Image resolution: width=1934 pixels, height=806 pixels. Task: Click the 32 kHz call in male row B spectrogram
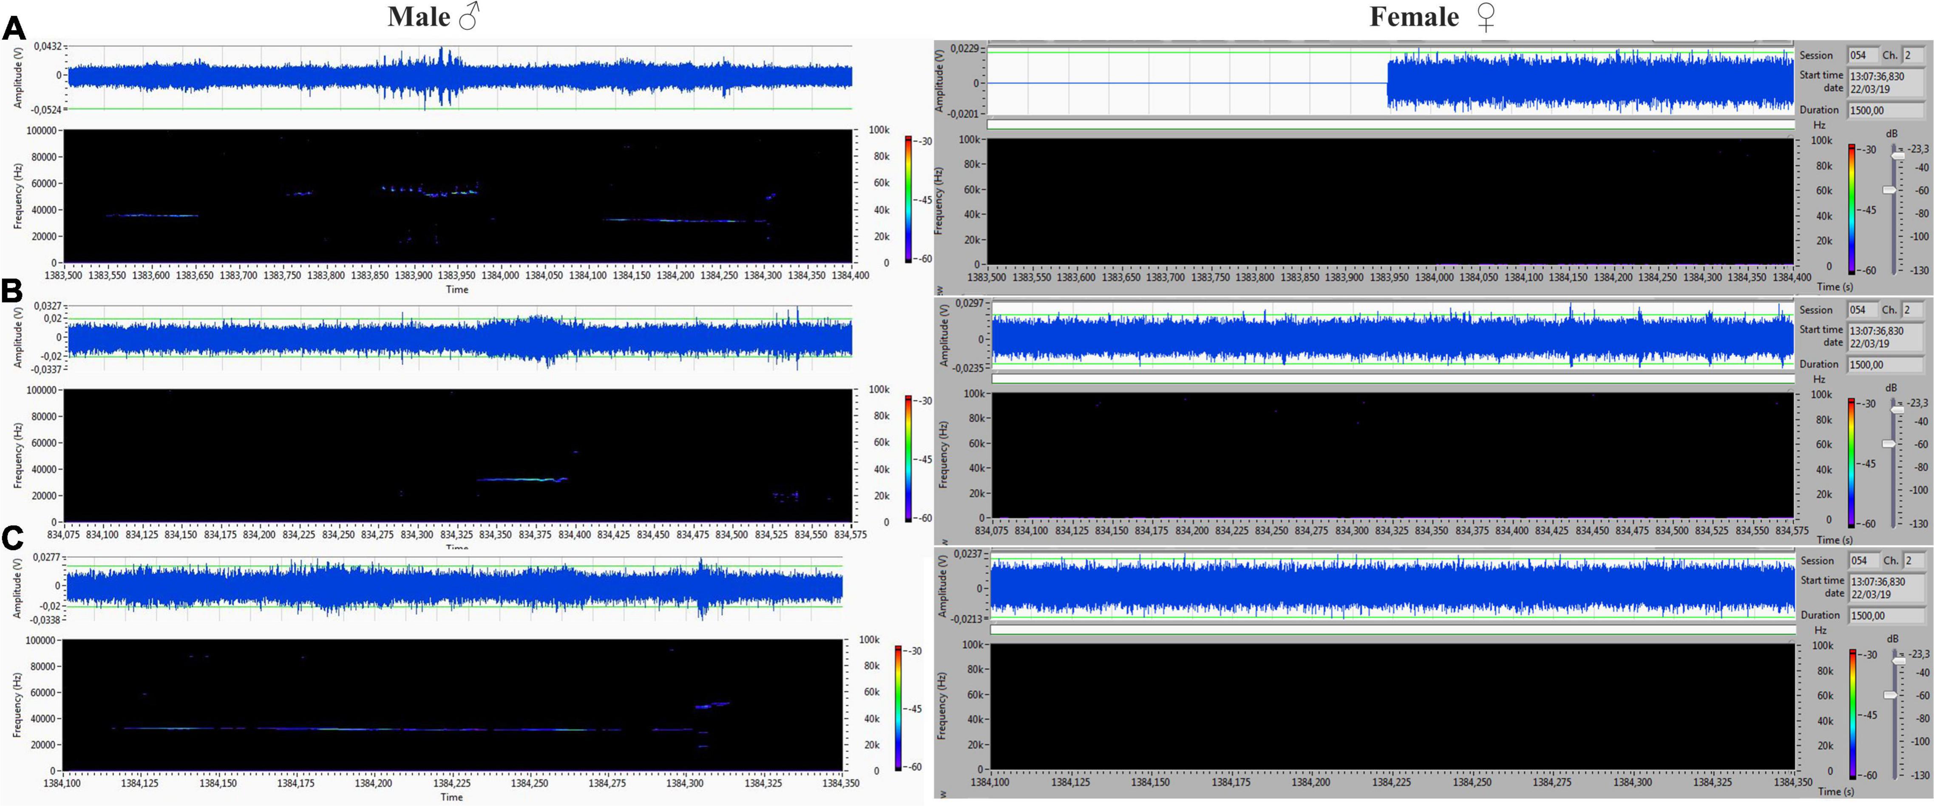tap(522, 479)
